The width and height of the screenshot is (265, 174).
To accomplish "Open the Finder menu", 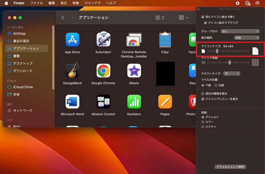I will 19,3.
